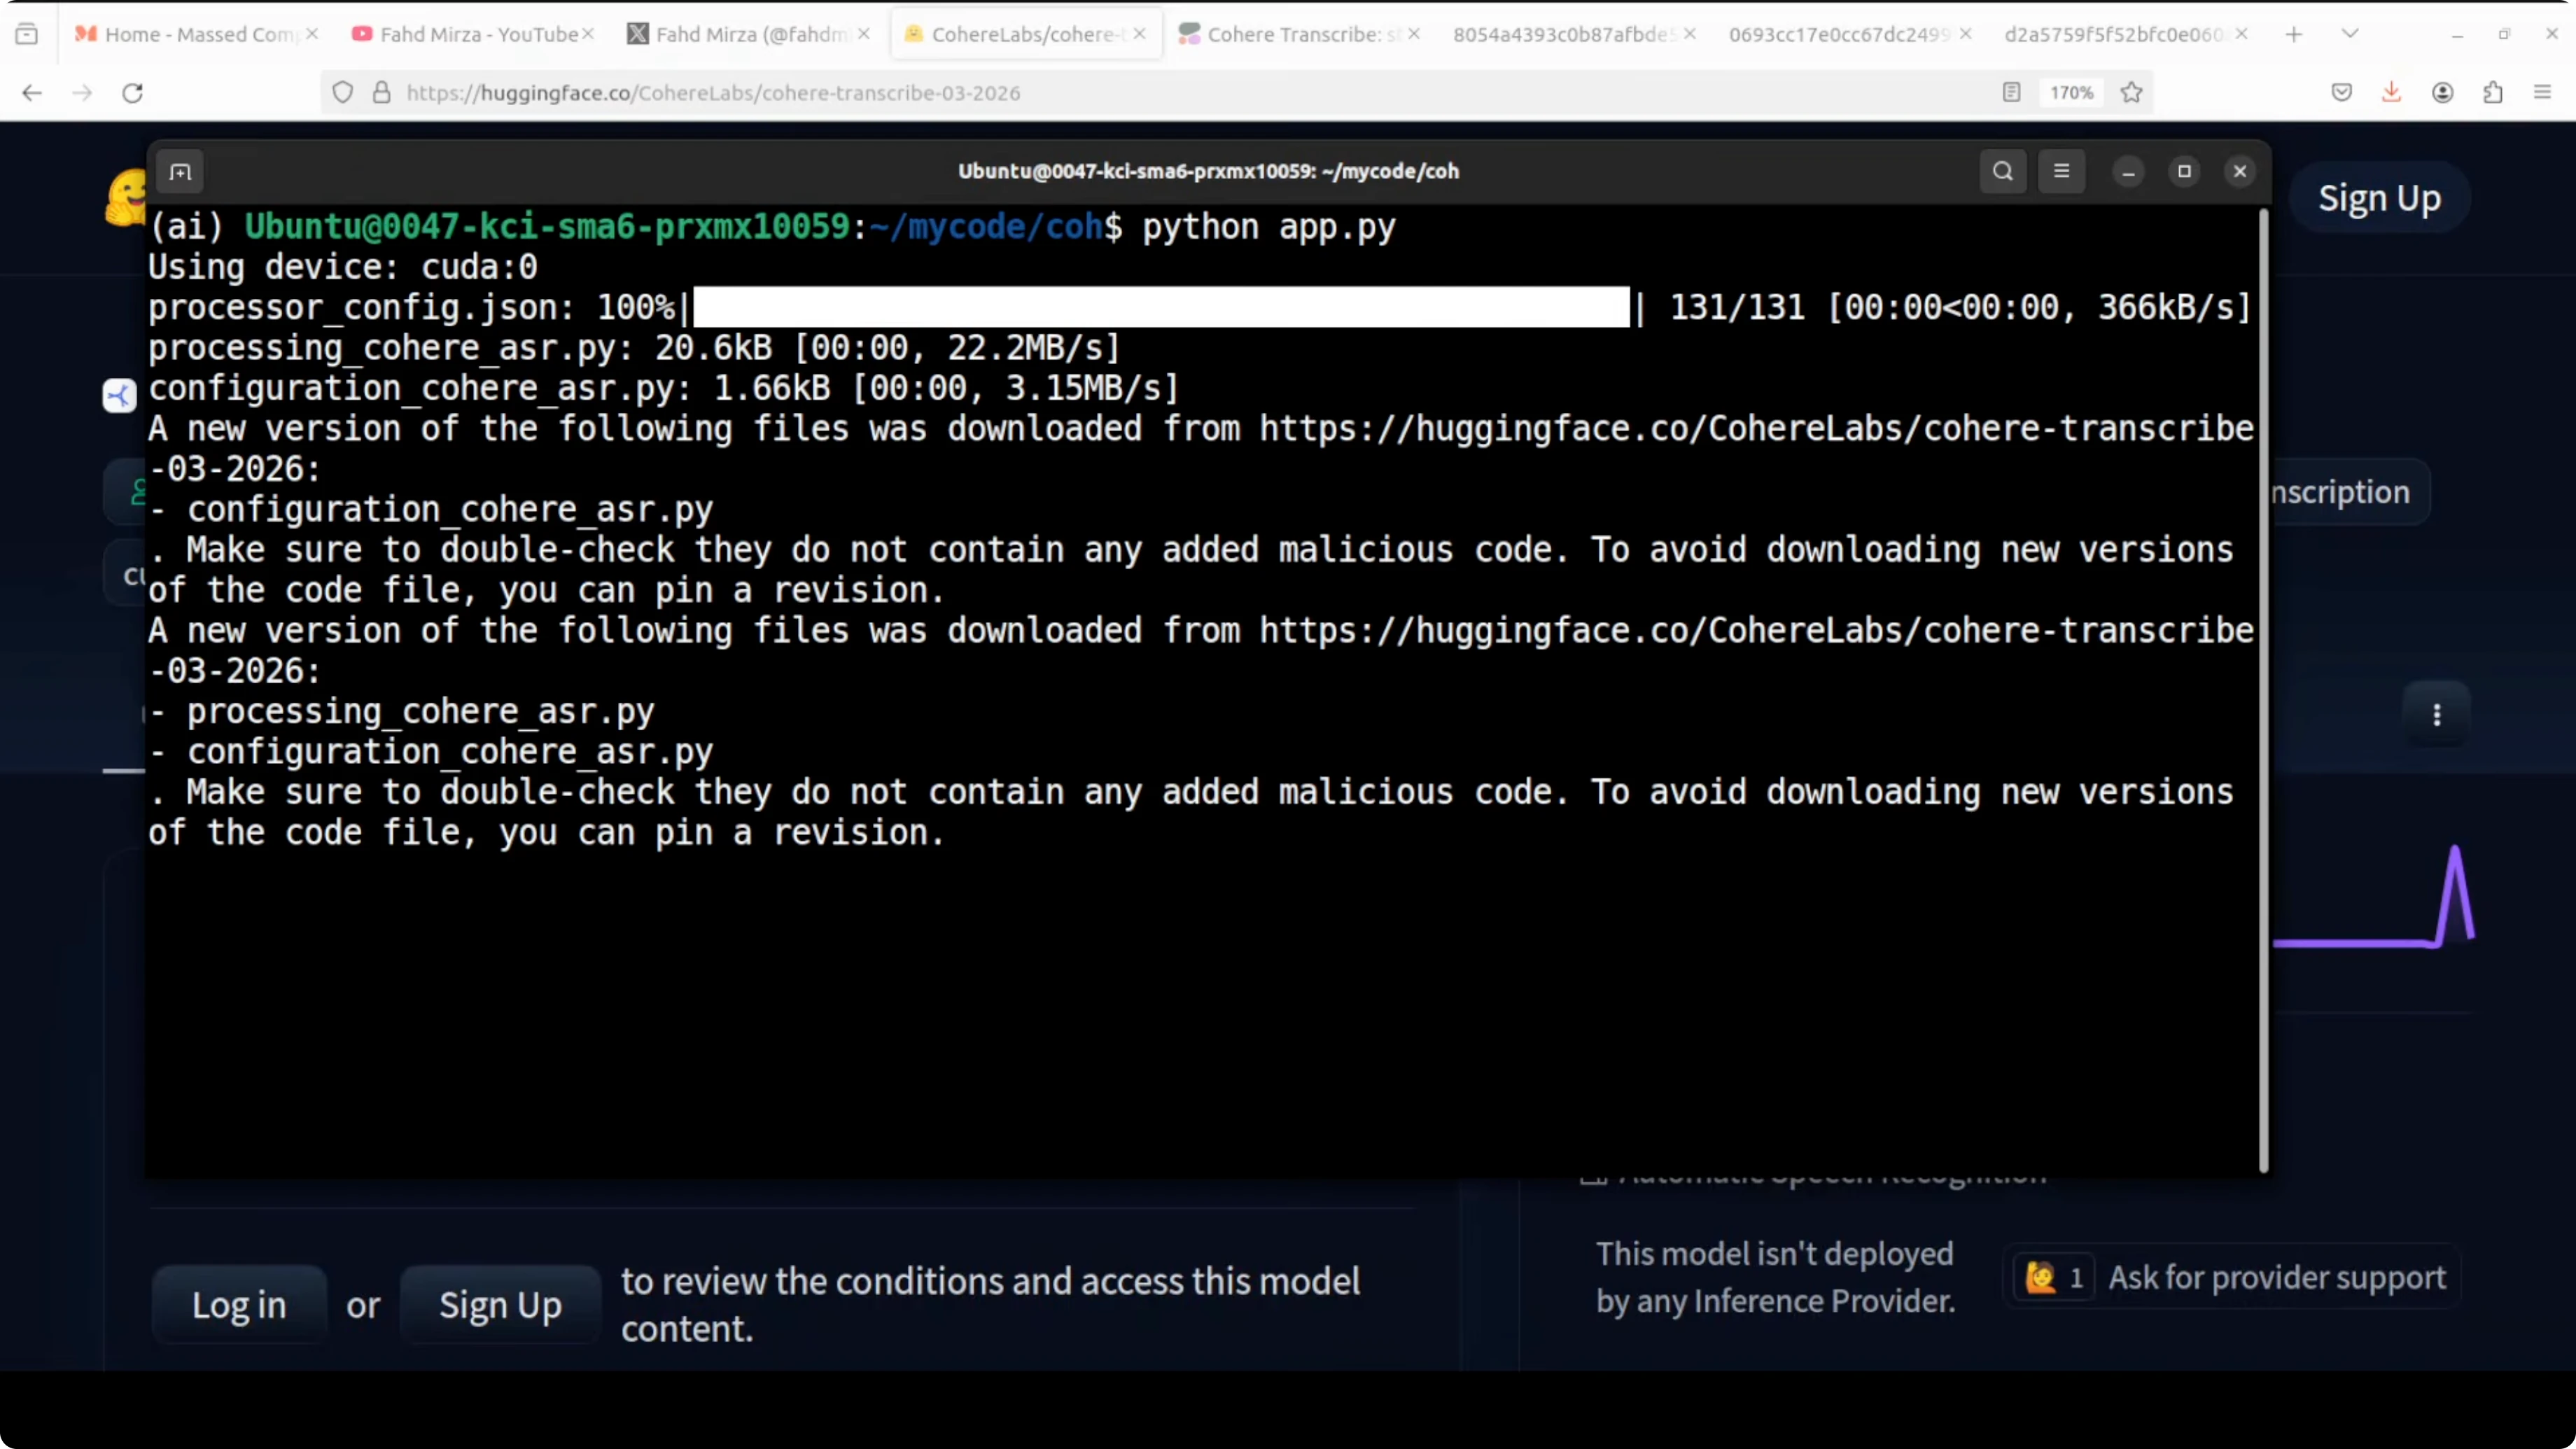
Task: Open the model page three-dot menu
Action: coord(2436,715)
